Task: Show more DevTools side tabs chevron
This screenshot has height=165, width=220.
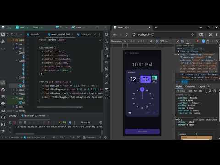Action: [x=209, y=86]
